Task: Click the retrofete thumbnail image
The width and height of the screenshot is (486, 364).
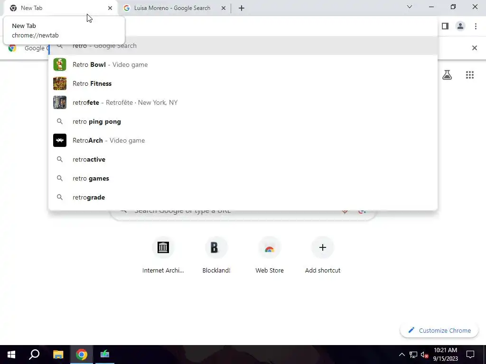Action: coord(60,102)
